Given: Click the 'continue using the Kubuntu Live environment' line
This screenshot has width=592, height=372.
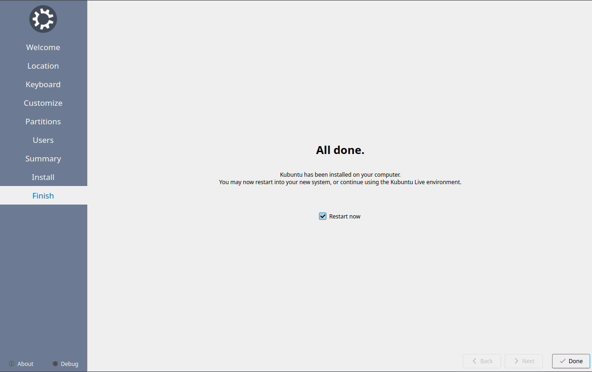Looking at the screenshot, I should (x=340, y=182).
